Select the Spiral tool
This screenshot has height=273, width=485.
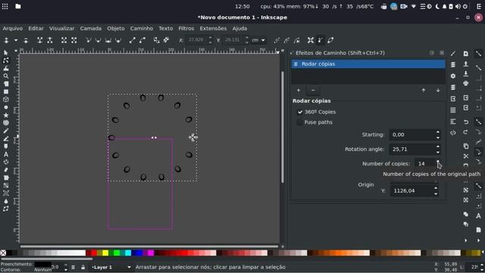pyautogui.click(x=6, y=123)
